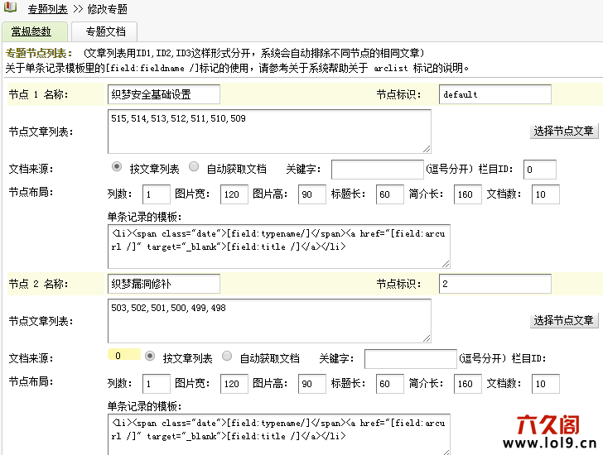The image size is (603, 455).
Task: Choose 自动获取文档 radio for node 2
Action: pos(227,357)
